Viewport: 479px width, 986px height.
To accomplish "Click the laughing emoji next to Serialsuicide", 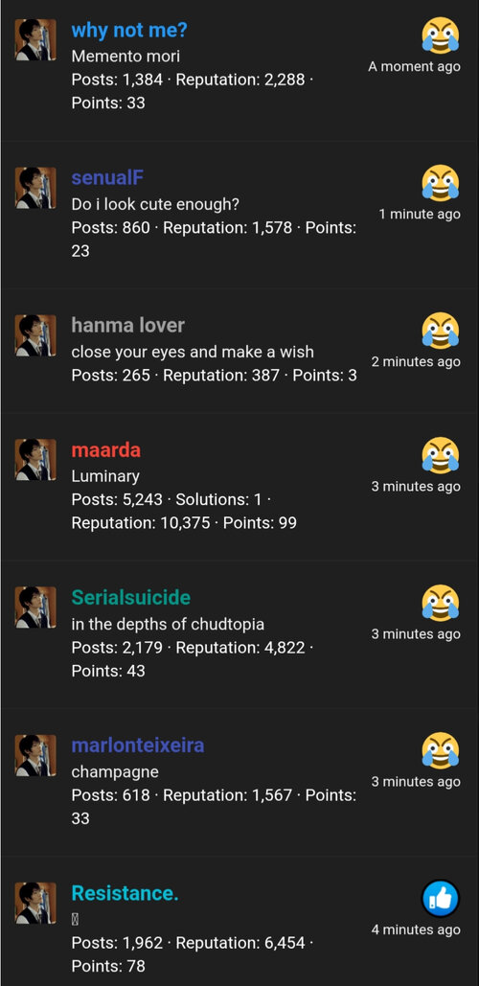I will click(440, 603).
